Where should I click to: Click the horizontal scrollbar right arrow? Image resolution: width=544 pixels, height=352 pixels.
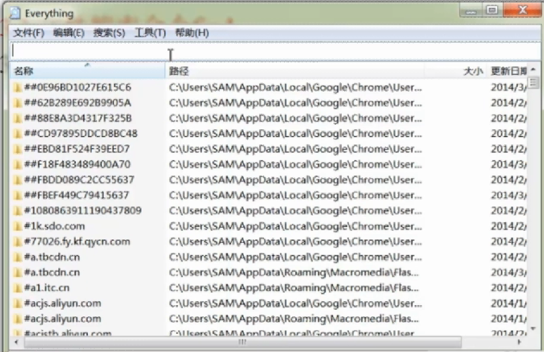click(519, 342)
